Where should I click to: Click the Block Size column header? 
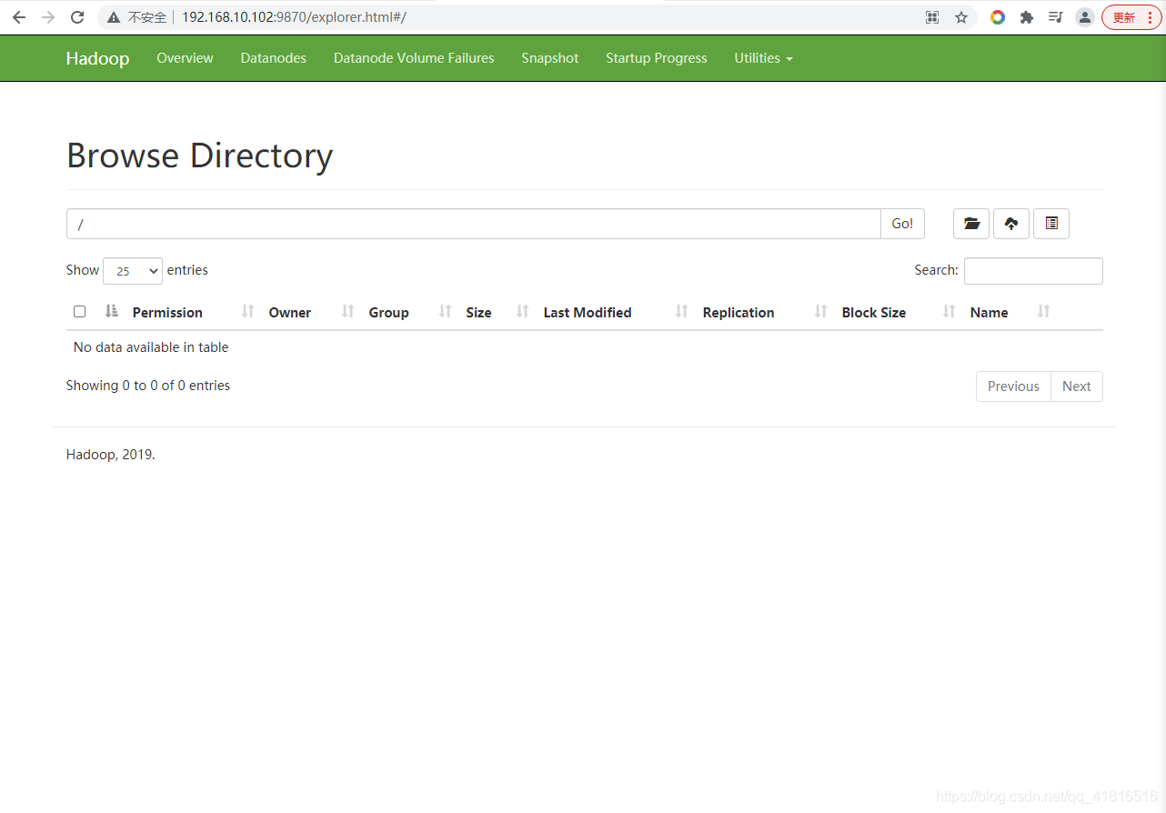[x=874, y=313]
